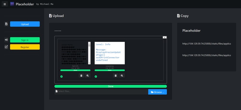Click the Part1.STL file name label
This screenshot has width=241, height=110.
pos(75,66)
